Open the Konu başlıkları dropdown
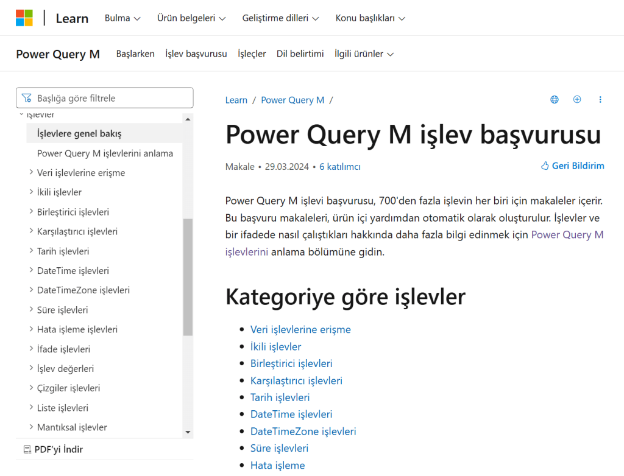This screenshot has width=624, height=476. click(370, 18)
